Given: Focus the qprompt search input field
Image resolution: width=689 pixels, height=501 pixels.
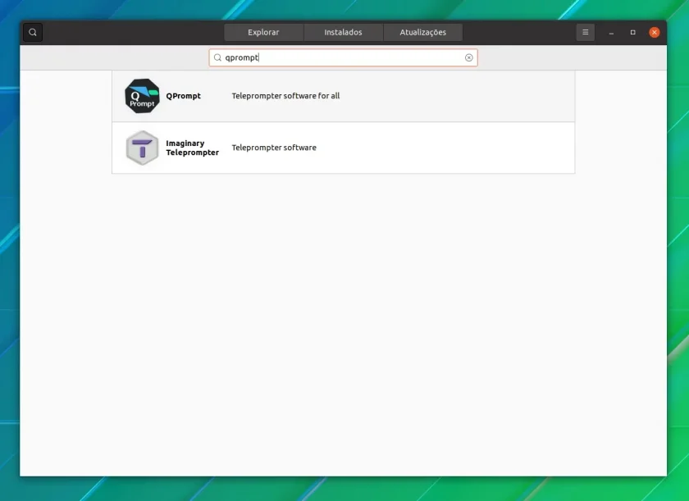Looking at the screenshot, I should click(343, 57).
